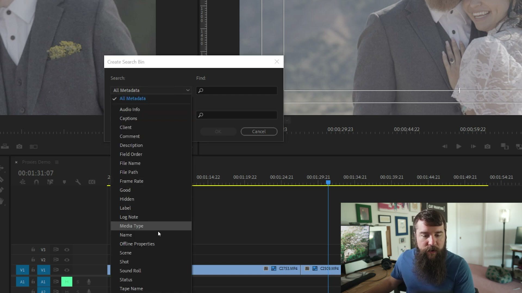Collapse the All Metadata search dropdown

coord(151,90)
